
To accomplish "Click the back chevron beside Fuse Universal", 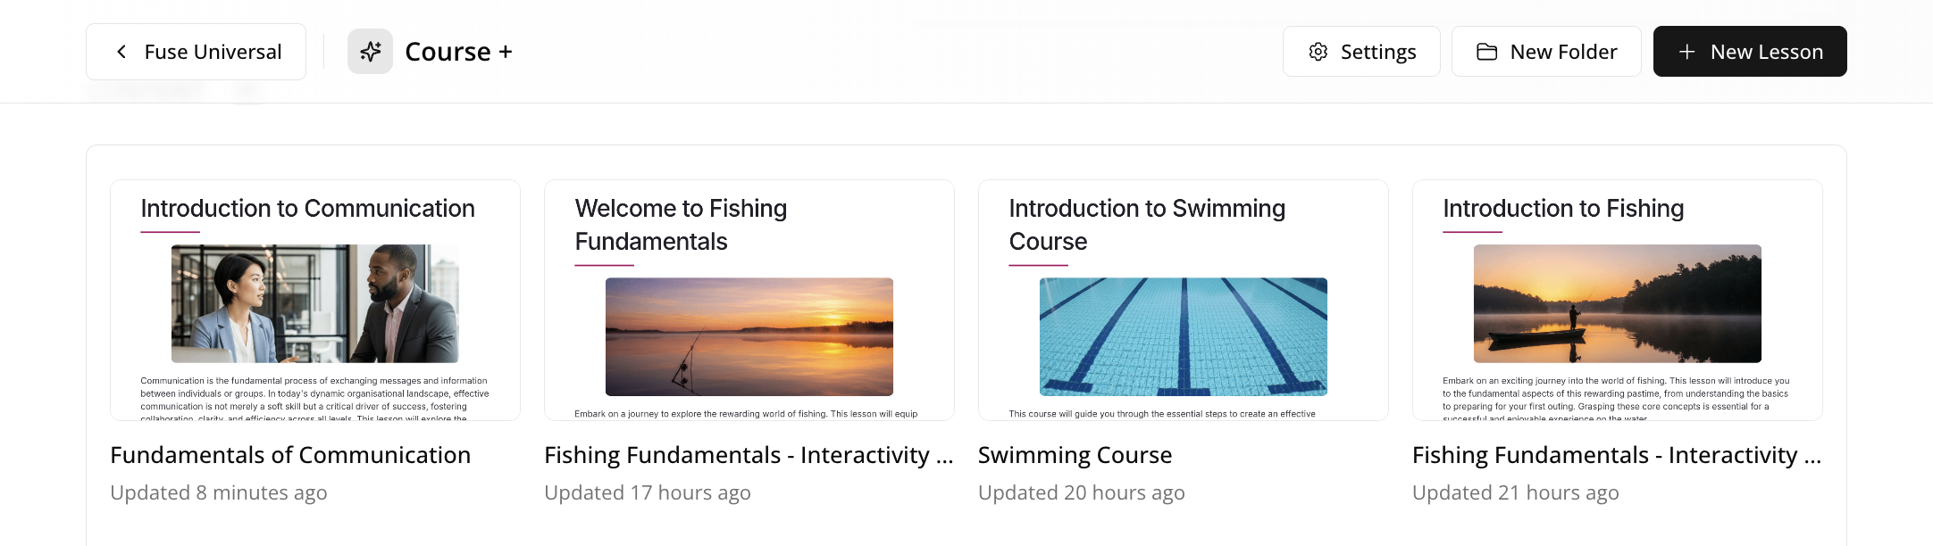I will (x=121, y=52).
